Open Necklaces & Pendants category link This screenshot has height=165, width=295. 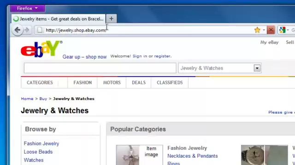(x=193, y=156)
